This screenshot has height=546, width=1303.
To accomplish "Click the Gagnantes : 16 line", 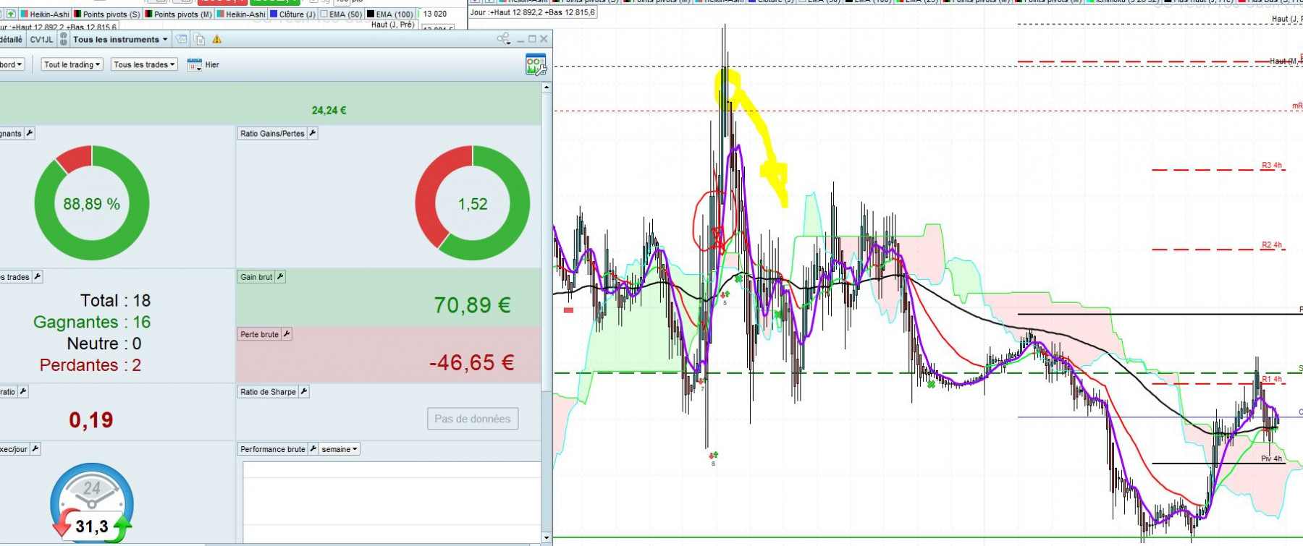I will 92,322.
